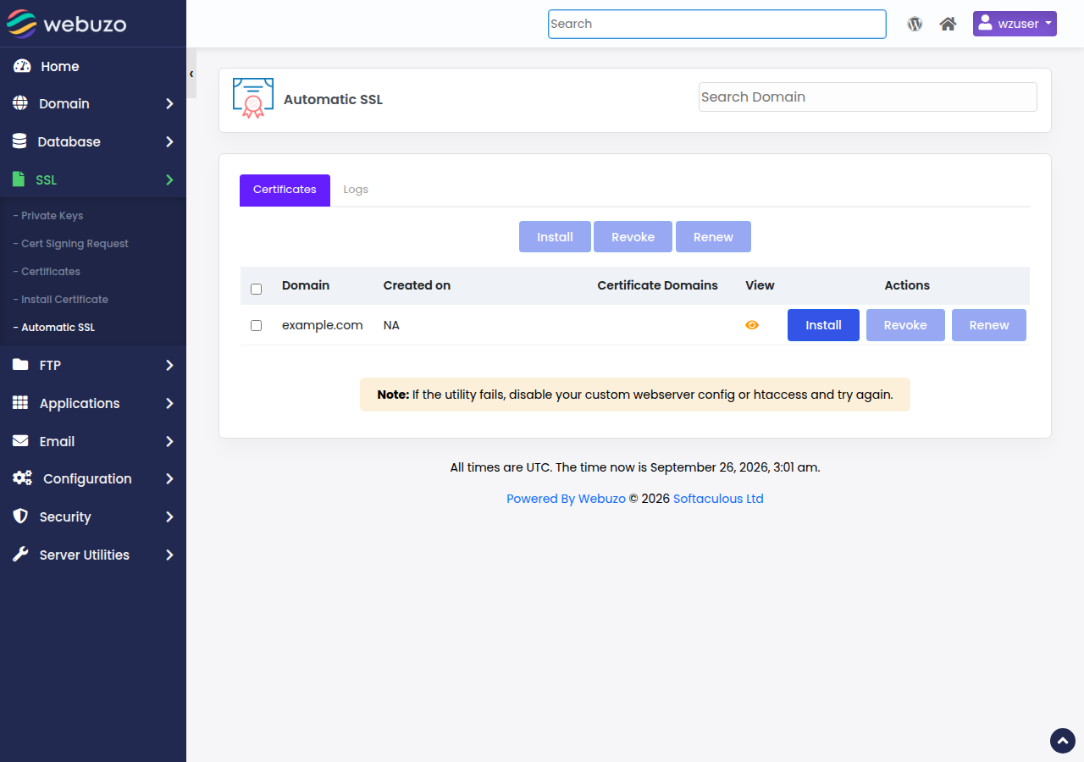The image size is (1084, 762).
Task: Click the green SSL file icon
Action: click(19, 179)
